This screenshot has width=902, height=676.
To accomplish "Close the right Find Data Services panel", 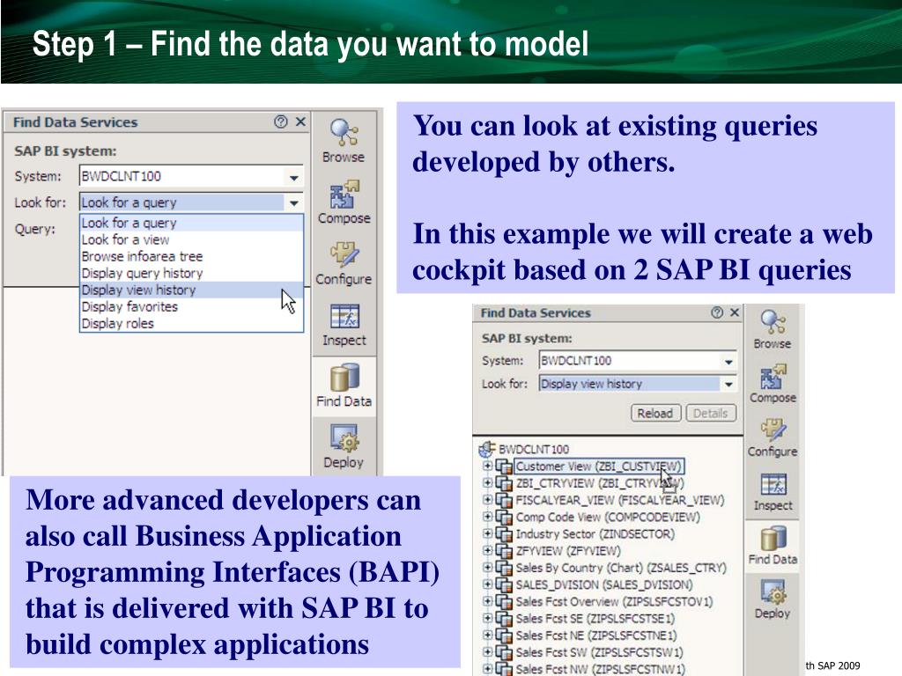I will pyautogui.click(x=735, y=312).
